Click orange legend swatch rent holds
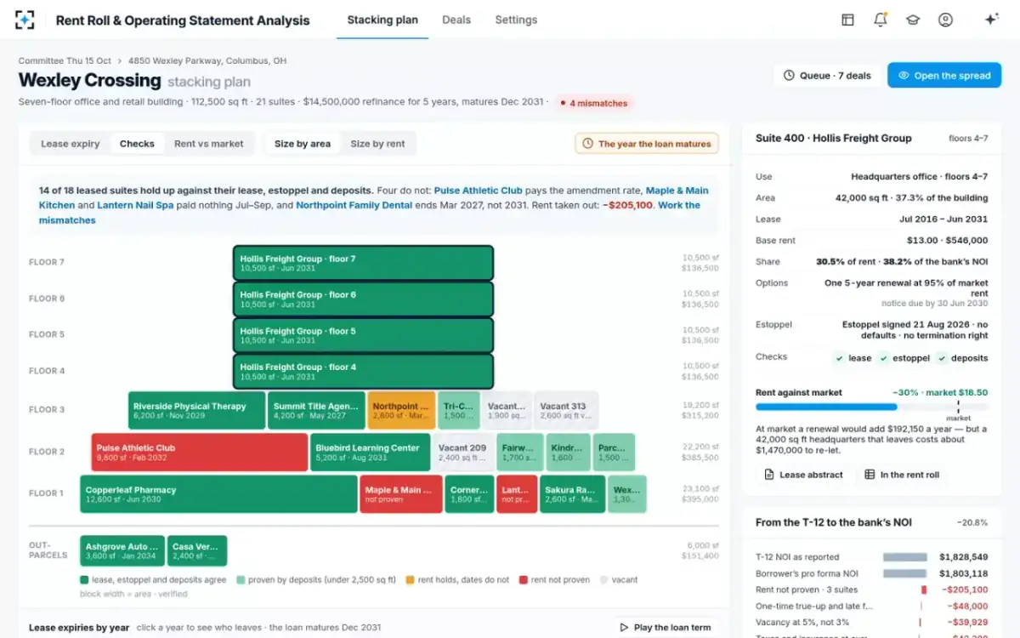Screen dimensions: 1020x638 [410, 580]
